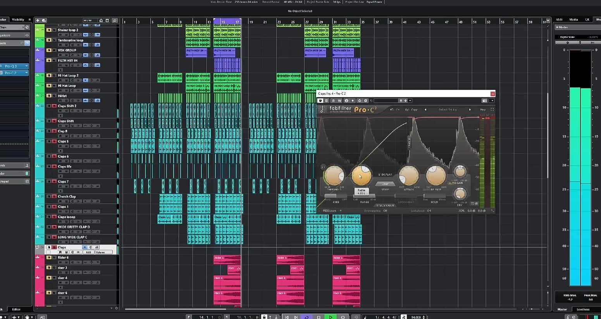Switch to the Visibility tab

18,19
